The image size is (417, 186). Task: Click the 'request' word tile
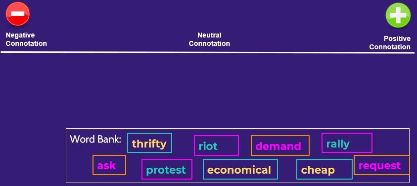click(x=381, y=165)
